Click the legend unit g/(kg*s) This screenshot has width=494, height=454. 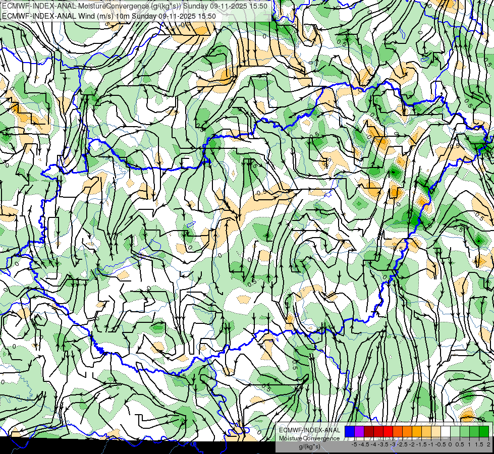pyautogui.click(x=309, y=446)
